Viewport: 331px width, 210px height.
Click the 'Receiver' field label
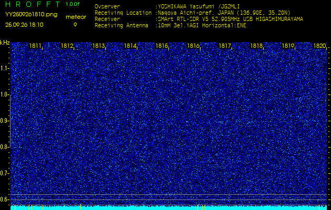(107, 19)
